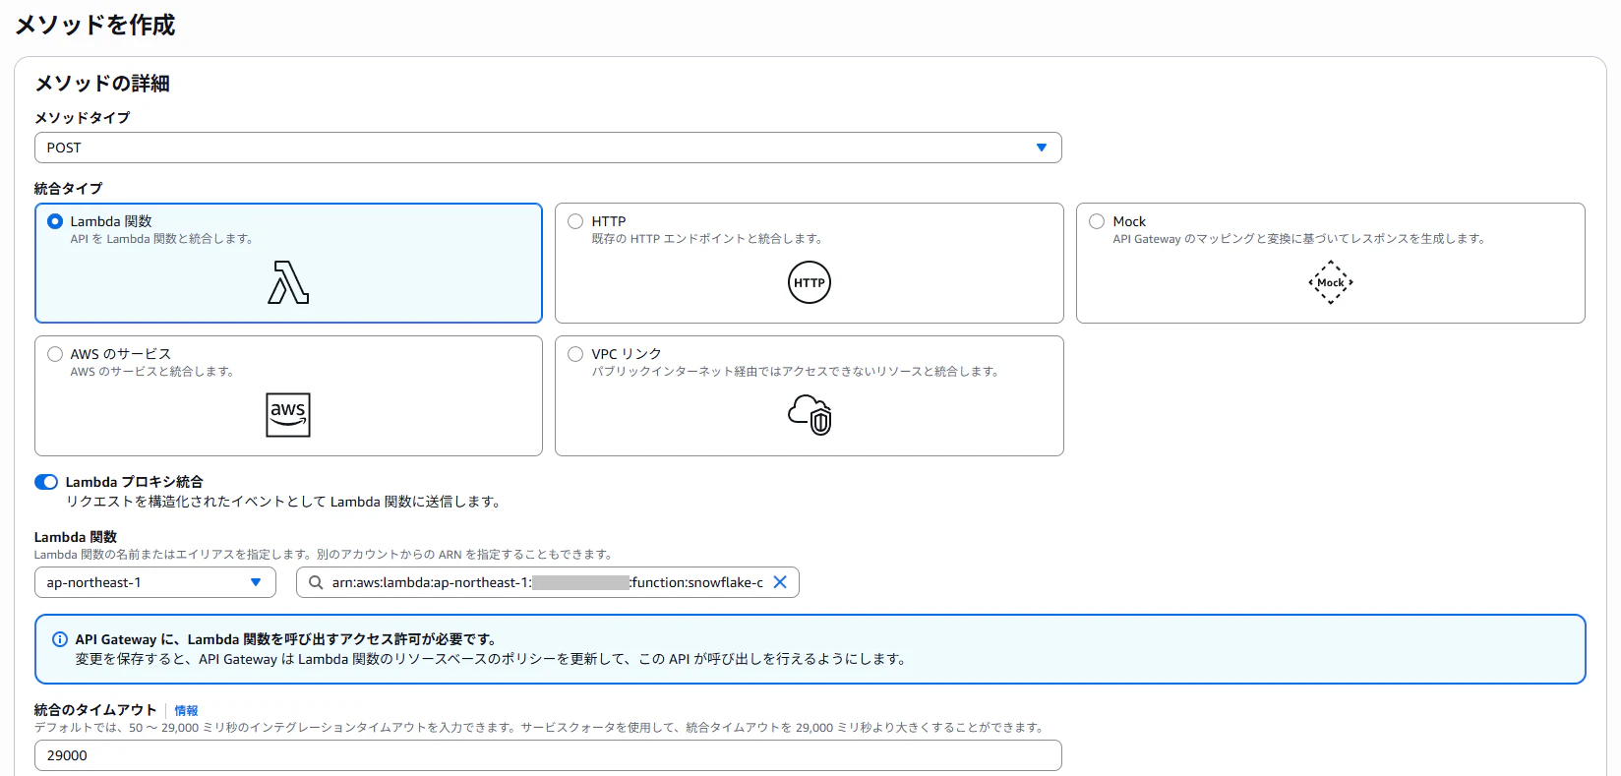The image size is (1621, 776).
Task: Select the HTTP integration radio button
Action: pos(575,221)
